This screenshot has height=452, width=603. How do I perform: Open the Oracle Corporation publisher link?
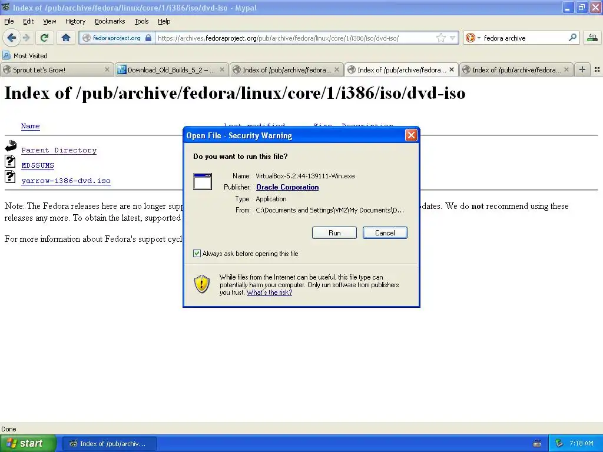tap(287, 187)
